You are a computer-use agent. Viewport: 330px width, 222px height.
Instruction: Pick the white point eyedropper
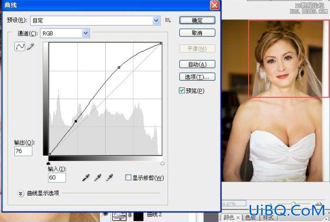point(110,178)
